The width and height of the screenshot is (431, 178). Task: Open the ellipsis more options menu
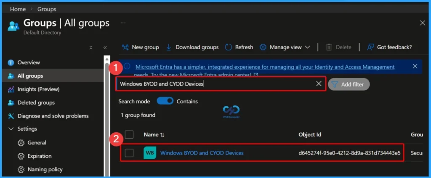tap(123, 23)
